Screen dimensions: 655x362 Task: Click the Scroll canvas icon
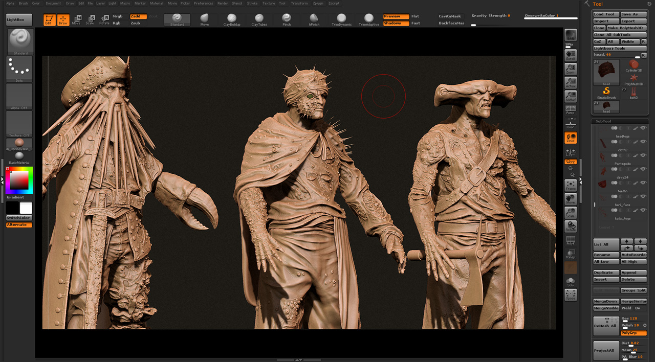tap(571, 55)
